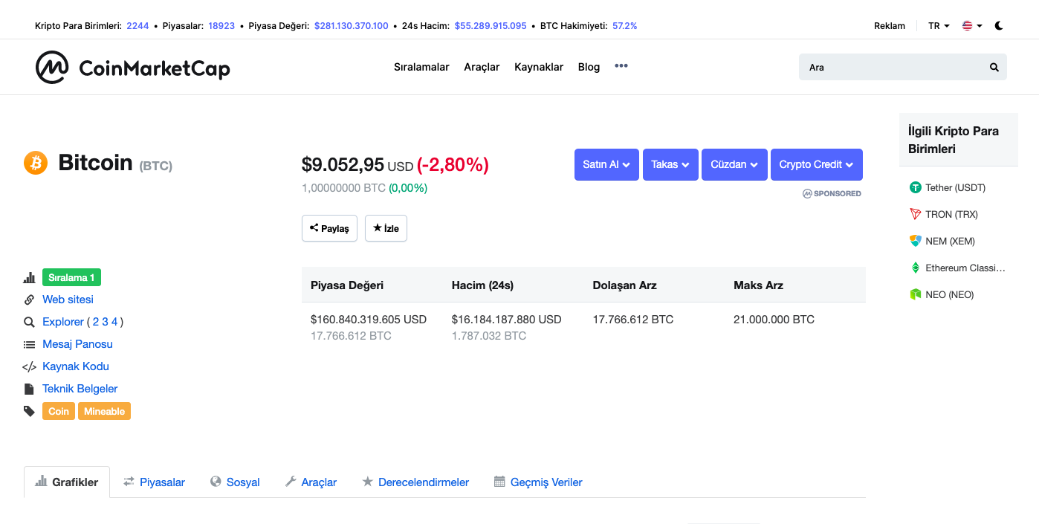This screenshot has height=524, width=1039.
Task: Click the NEO coin icon
Action: [916, 294]
